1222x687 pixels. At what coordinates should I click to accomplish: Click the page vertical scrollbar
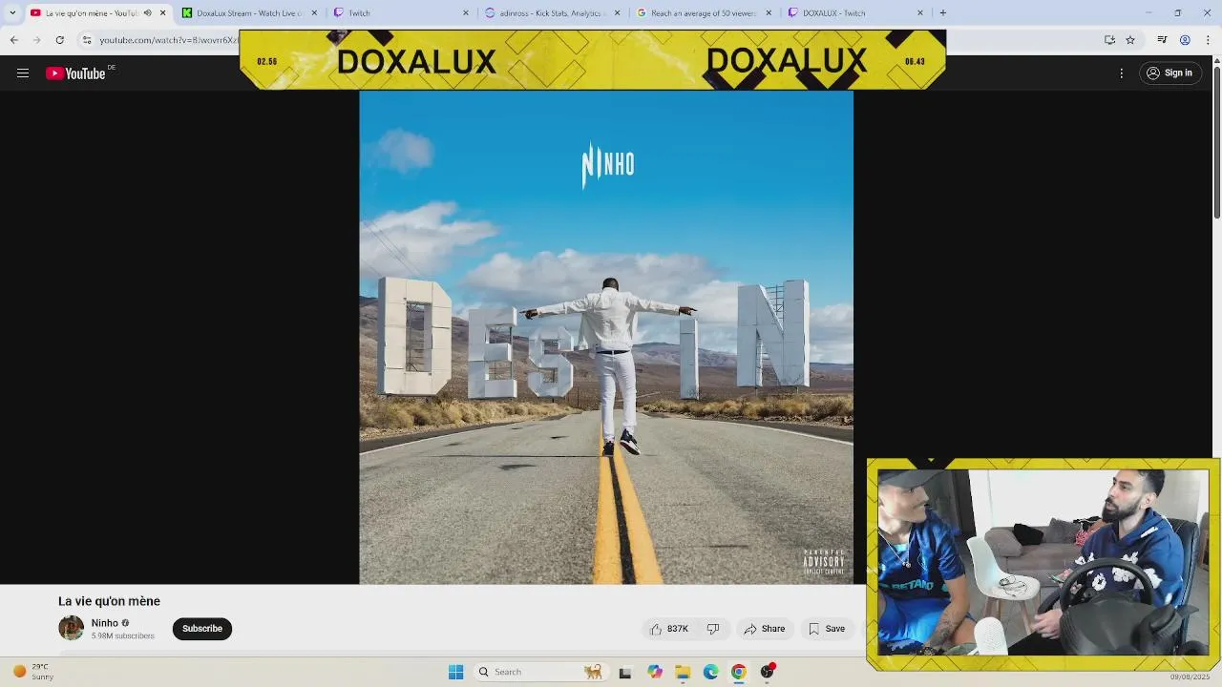(1216, 141)
